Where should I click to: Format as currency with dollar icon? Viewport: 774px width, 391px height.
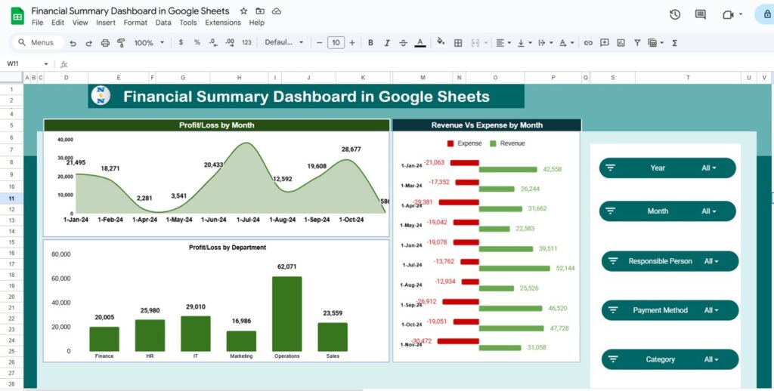[181, 42]
